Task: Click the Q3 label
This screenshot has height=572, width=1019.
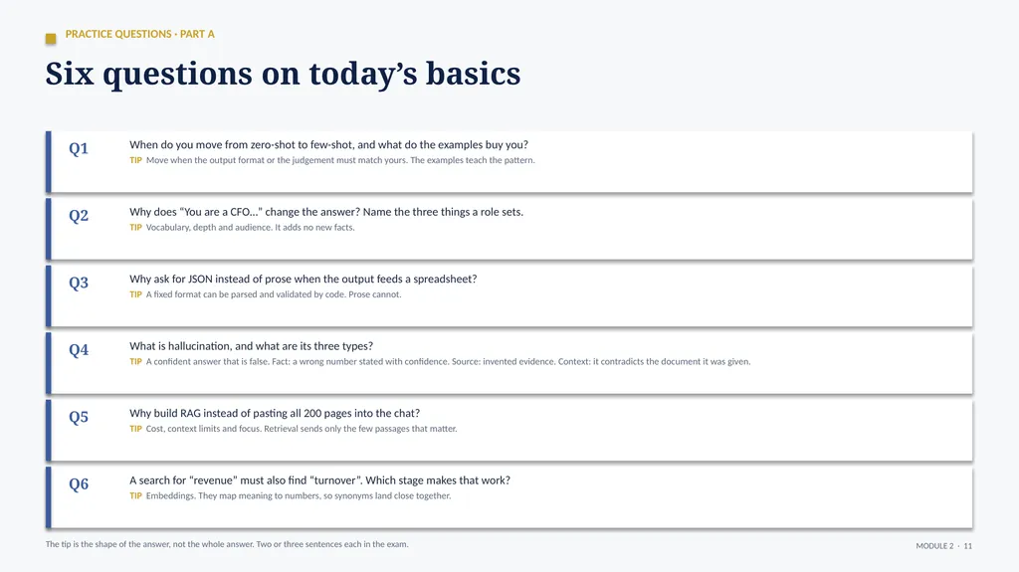Action: (79, 283)
